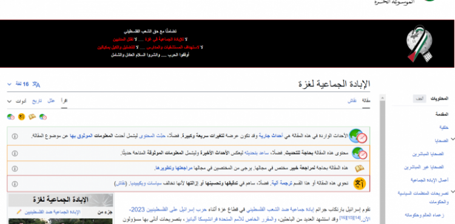This screenshot has height=224, width=455.
Task: Click globe-clock icon in green current events notice
Action: [358, 136]
